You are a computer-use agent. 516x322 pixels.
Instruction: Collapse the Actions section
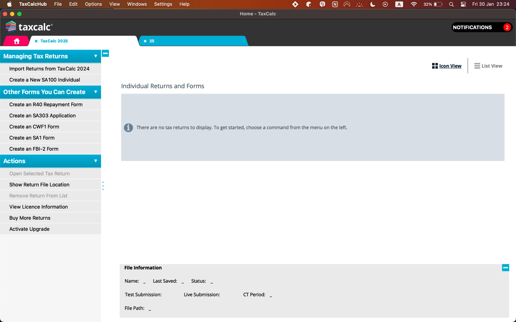(95, 161)
